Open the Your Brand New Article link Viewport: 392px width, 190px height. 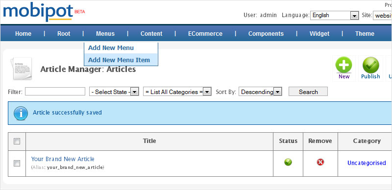[x=63, y=159]
